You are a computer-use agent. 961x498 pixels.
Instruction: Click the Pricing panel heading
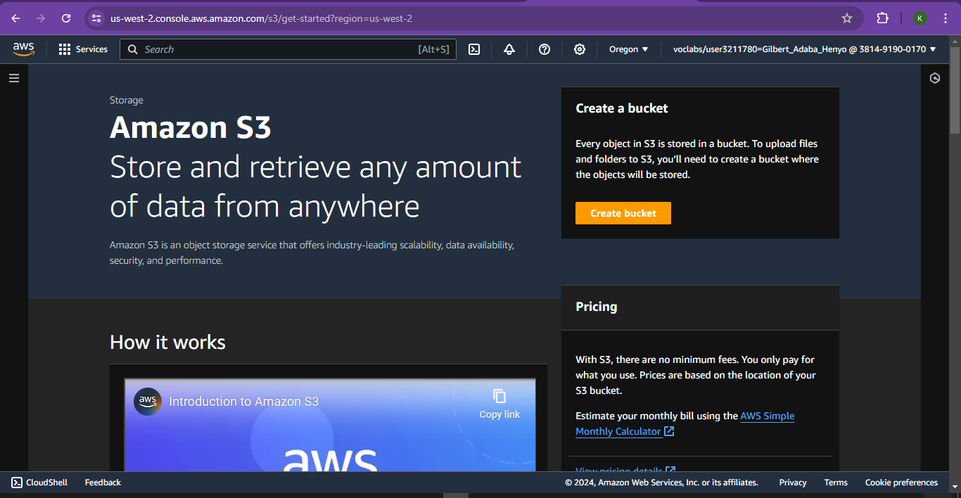[x=597, y=307]
